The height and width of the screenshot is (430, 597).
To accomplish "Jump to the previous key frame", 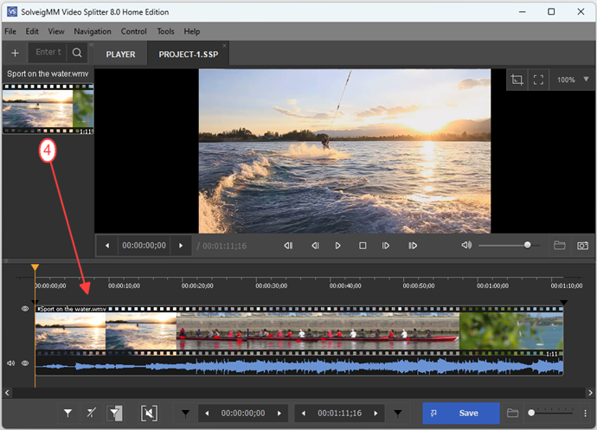I will coord(288,246).
